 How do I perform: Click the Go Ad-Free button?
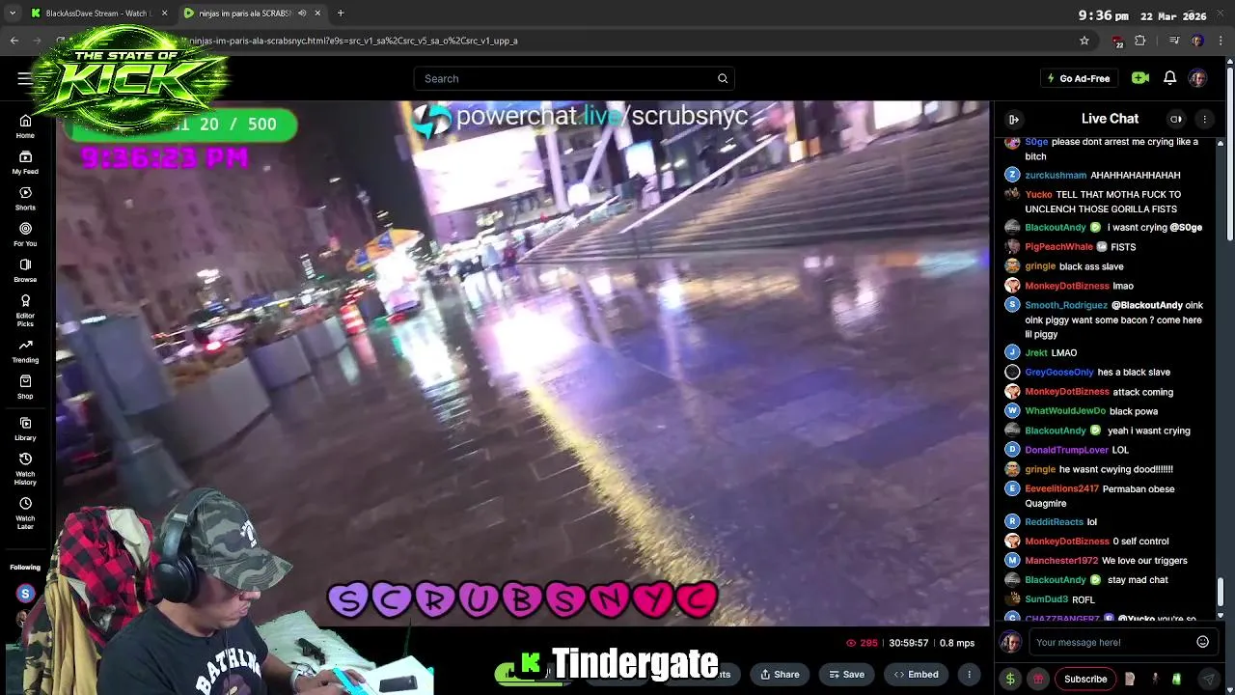coord(1079,78)
